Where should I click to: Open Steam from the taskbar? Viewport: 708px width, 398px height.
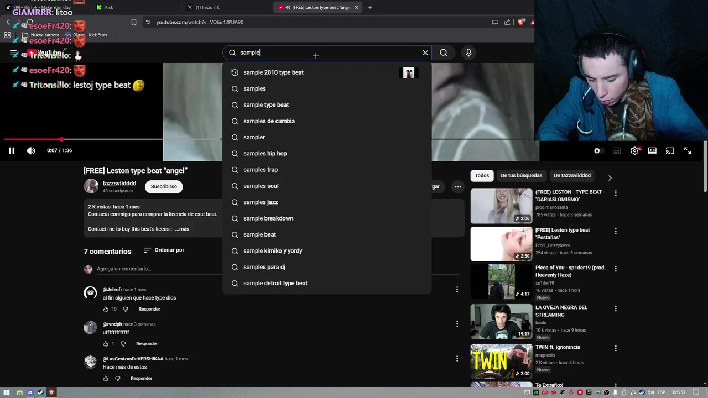click(x=40, y=392)
